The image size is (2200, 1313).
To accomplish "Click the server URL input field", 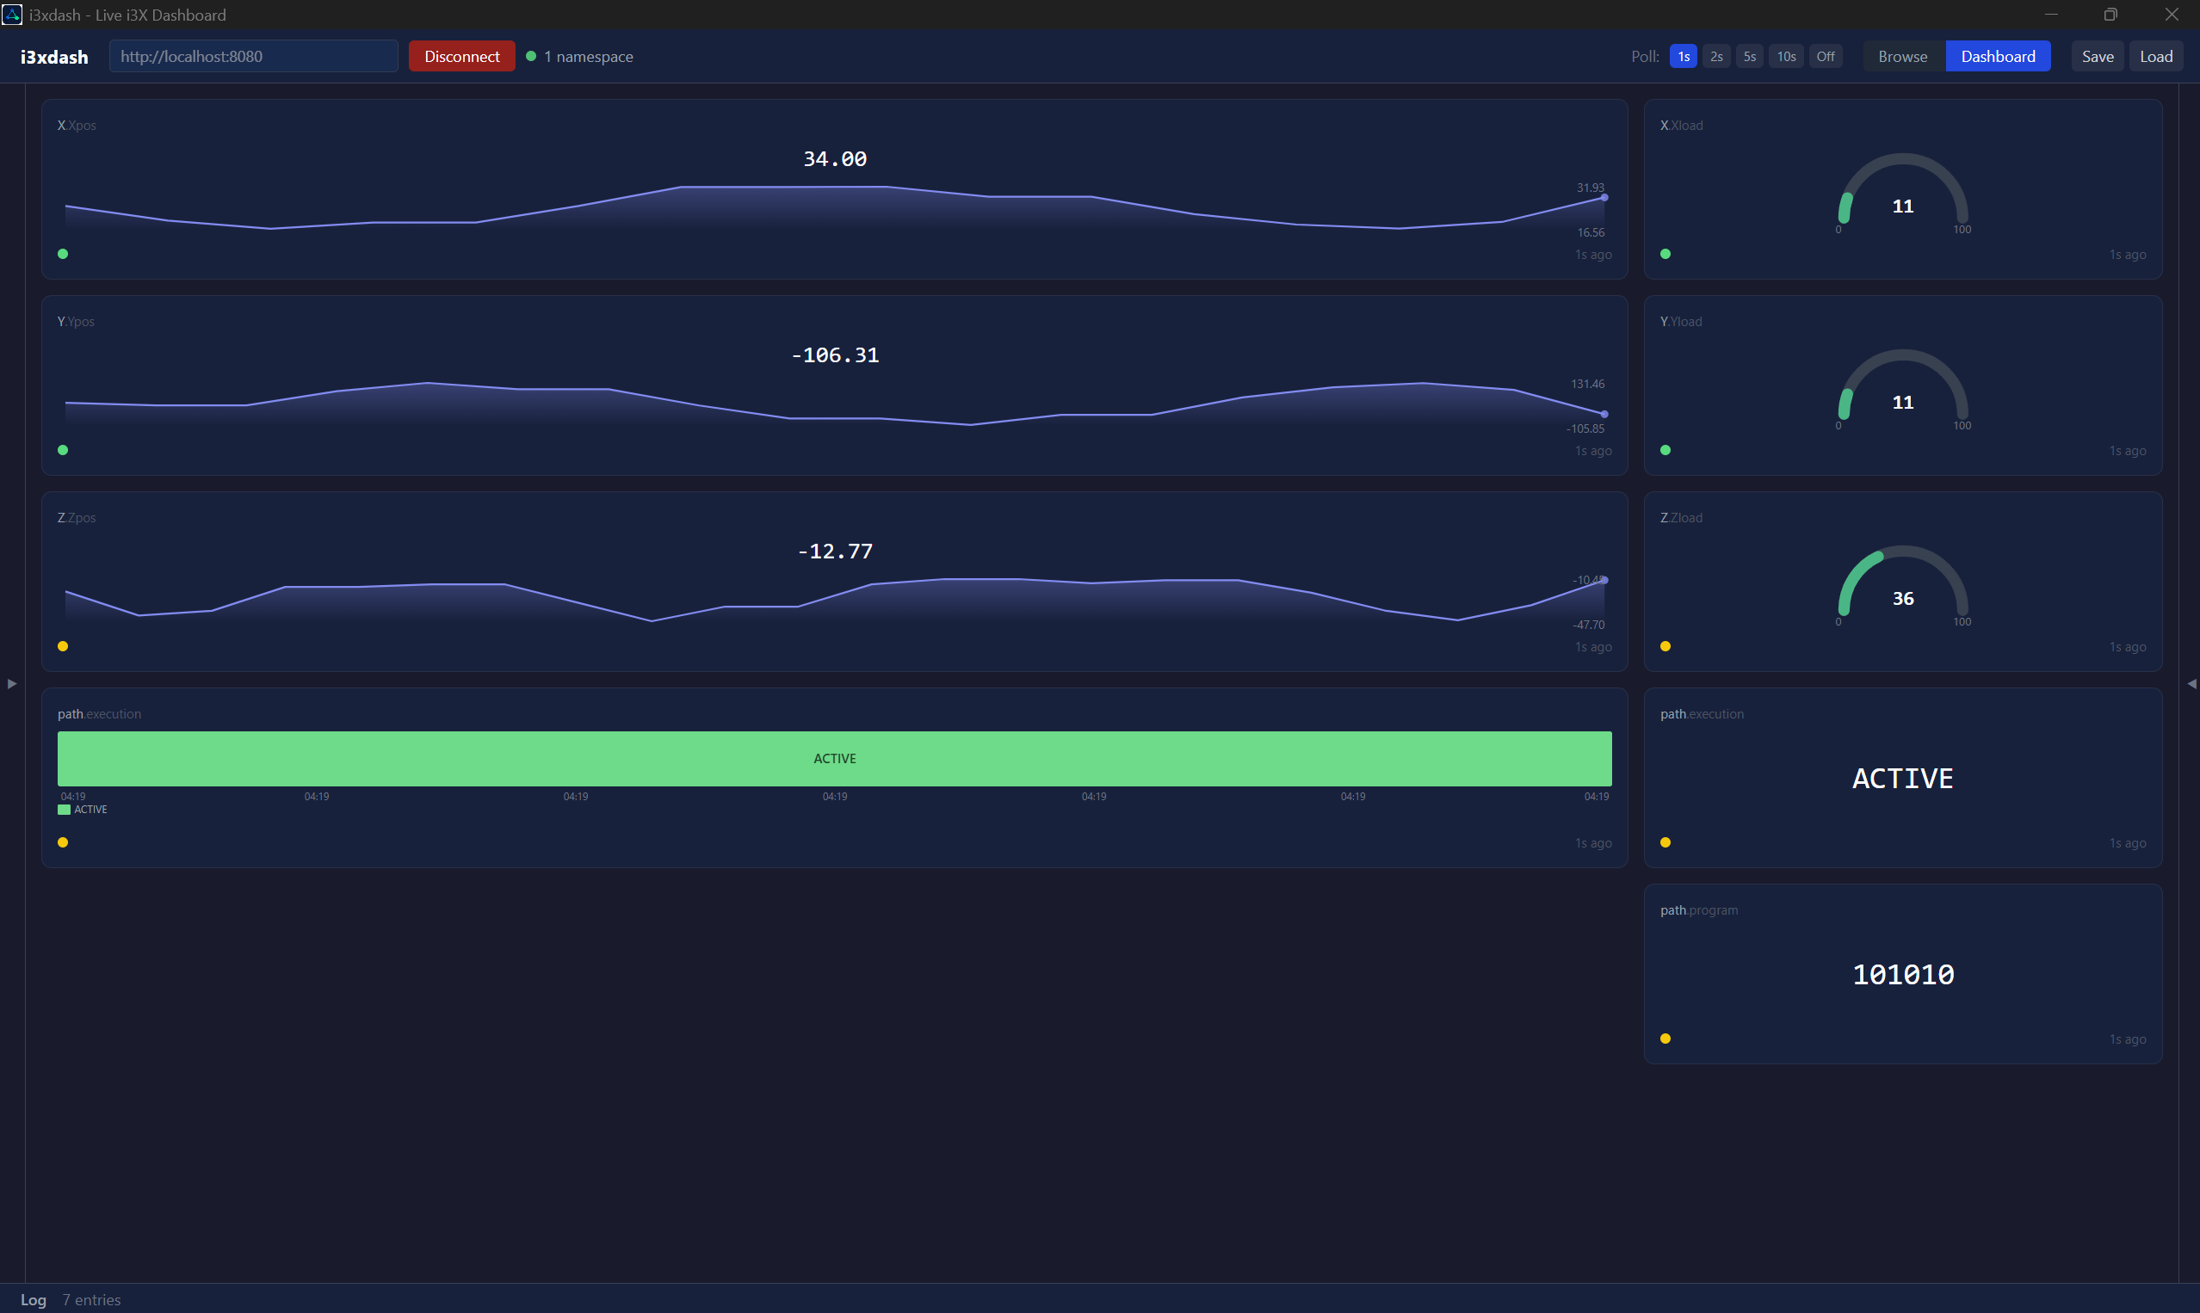I will 253,56.
